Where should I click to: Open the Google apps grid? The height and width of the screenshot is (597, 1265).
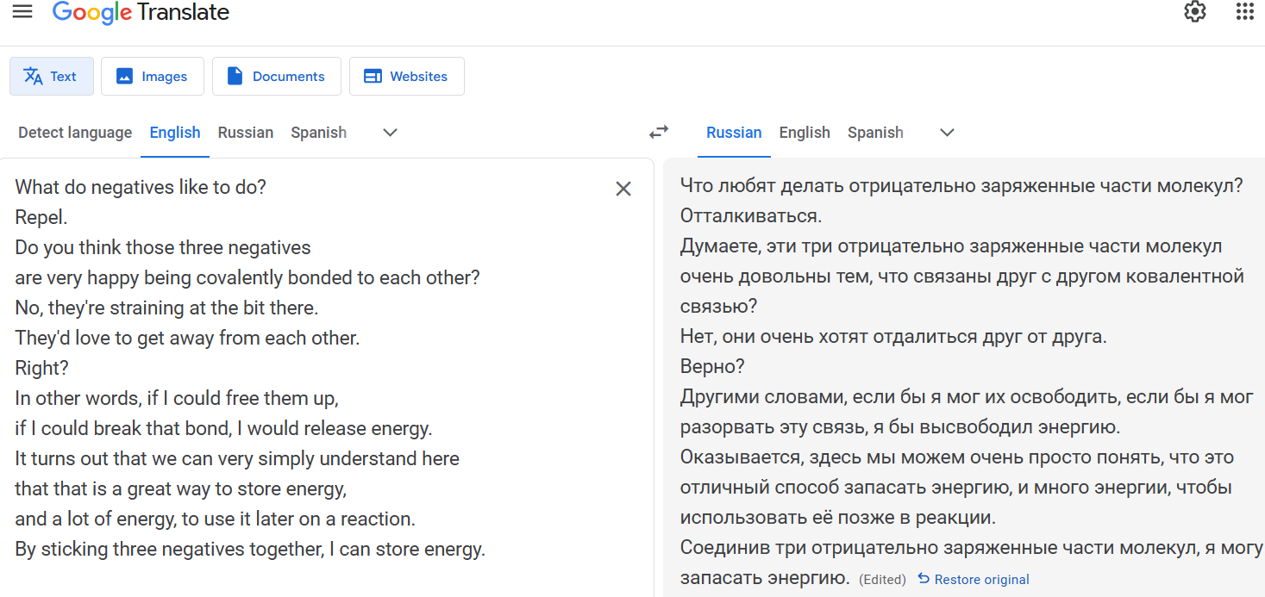[x=1244, y=12]
